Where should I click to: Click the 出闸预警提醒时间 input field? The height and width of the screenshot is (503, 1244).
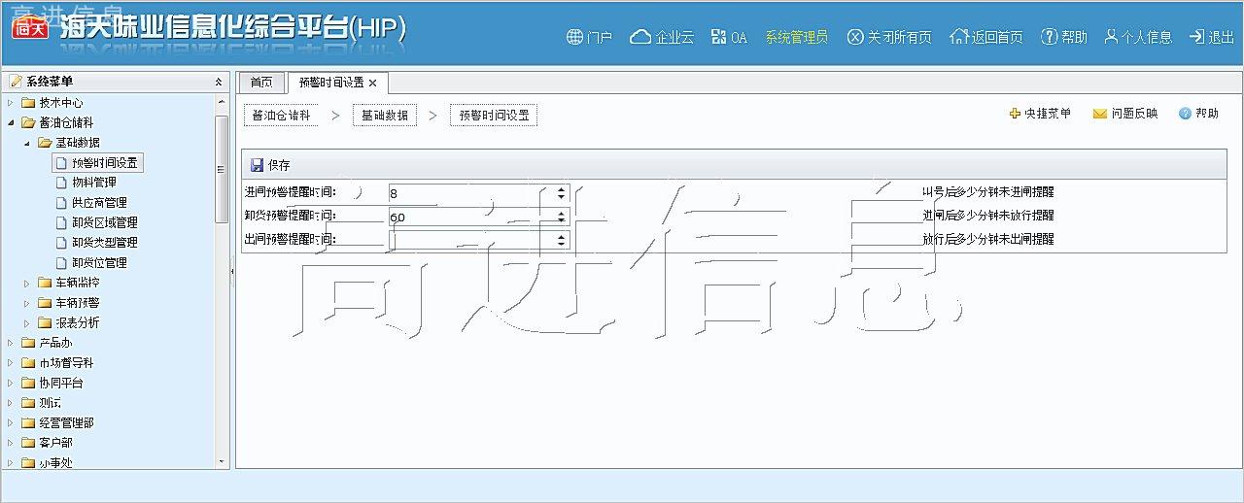coord(470,239)
